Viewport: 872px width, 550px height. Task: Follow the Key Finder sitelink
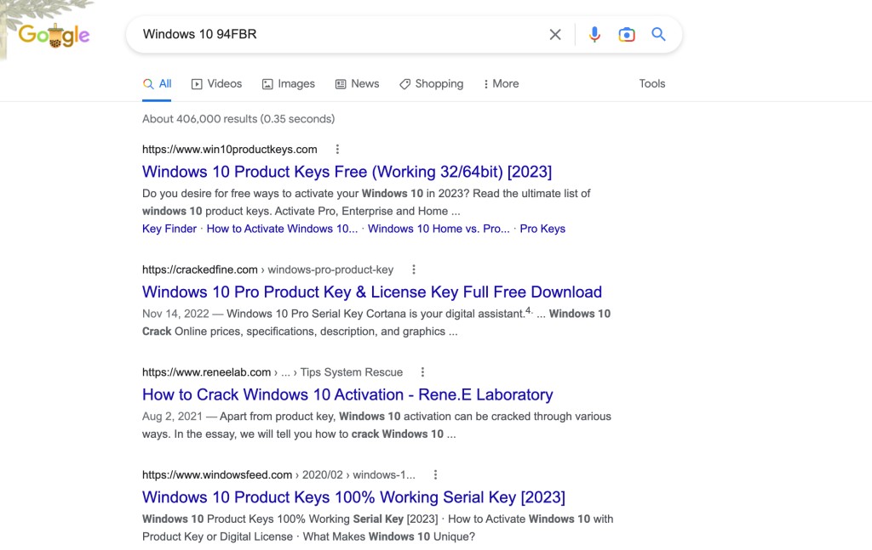169,229
